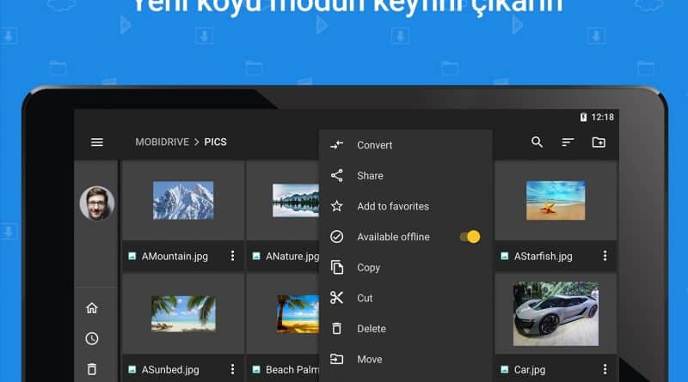Select AStarfish.jpg file name
Screen dimensions: 688x382
pyautogui.click(x=543, y=257)
